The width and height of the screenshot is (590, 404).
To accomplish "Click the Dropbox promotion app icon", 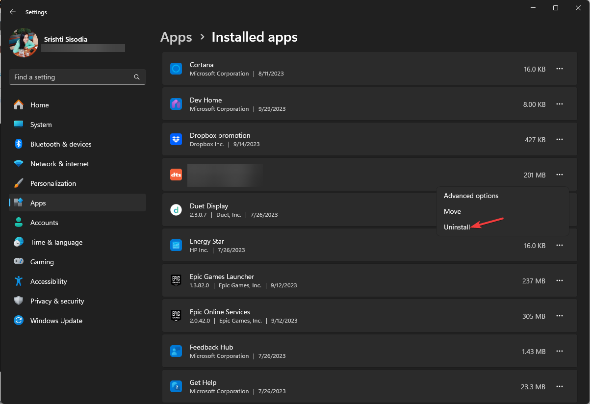I will click(x=176, y=139).
